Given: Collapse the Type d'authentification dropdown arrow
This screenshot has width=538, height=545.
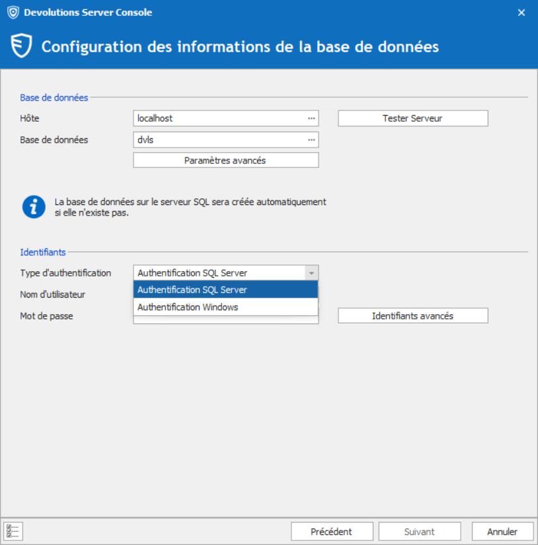Looking at the screenshot, I should pos(311,273).
